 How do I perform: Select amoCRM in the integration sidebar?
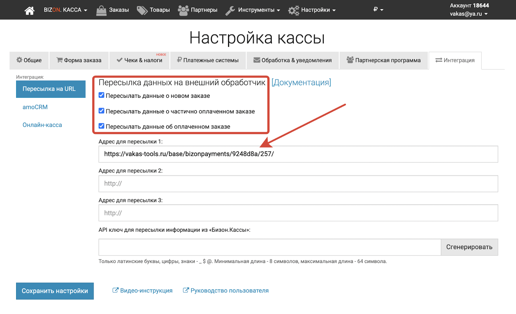pos(35,107)
